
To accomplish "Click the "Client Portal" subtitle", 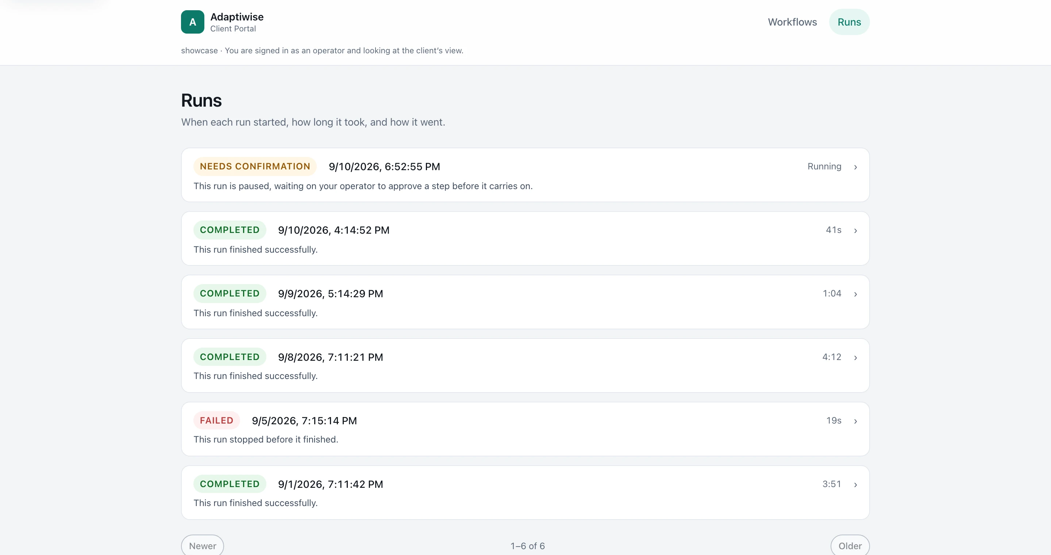I will 233,28.
